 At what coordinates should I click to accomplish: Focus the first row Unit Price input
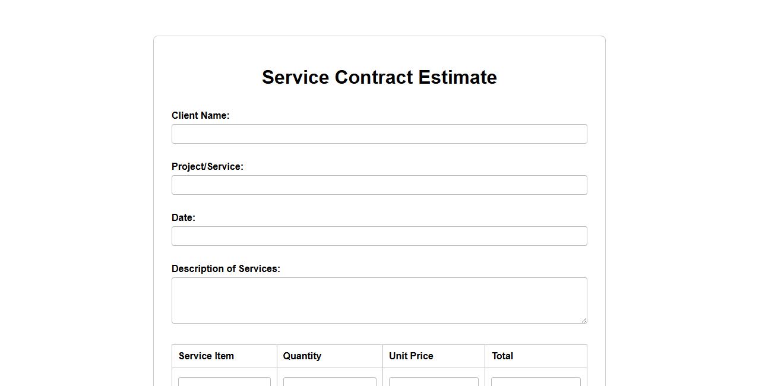[x=434, y=382]
